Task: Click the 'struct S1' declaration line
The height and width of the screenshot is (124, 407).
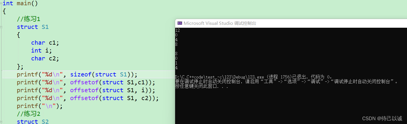Action: click(x=32, y=27)
